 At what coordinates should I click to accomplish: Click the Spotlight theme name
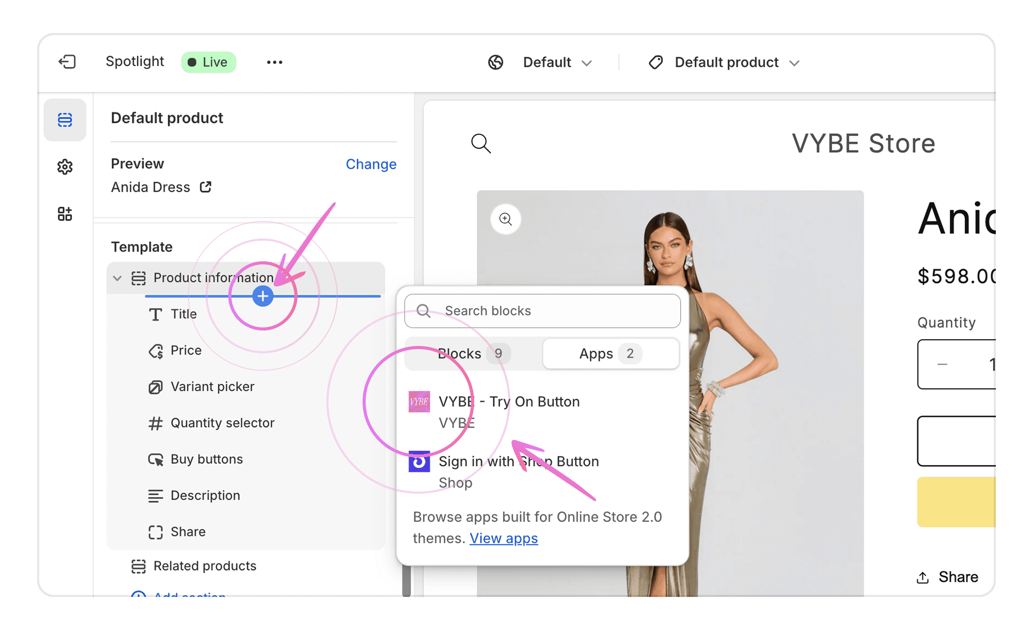pyautogui.click(x=135, y=61)
